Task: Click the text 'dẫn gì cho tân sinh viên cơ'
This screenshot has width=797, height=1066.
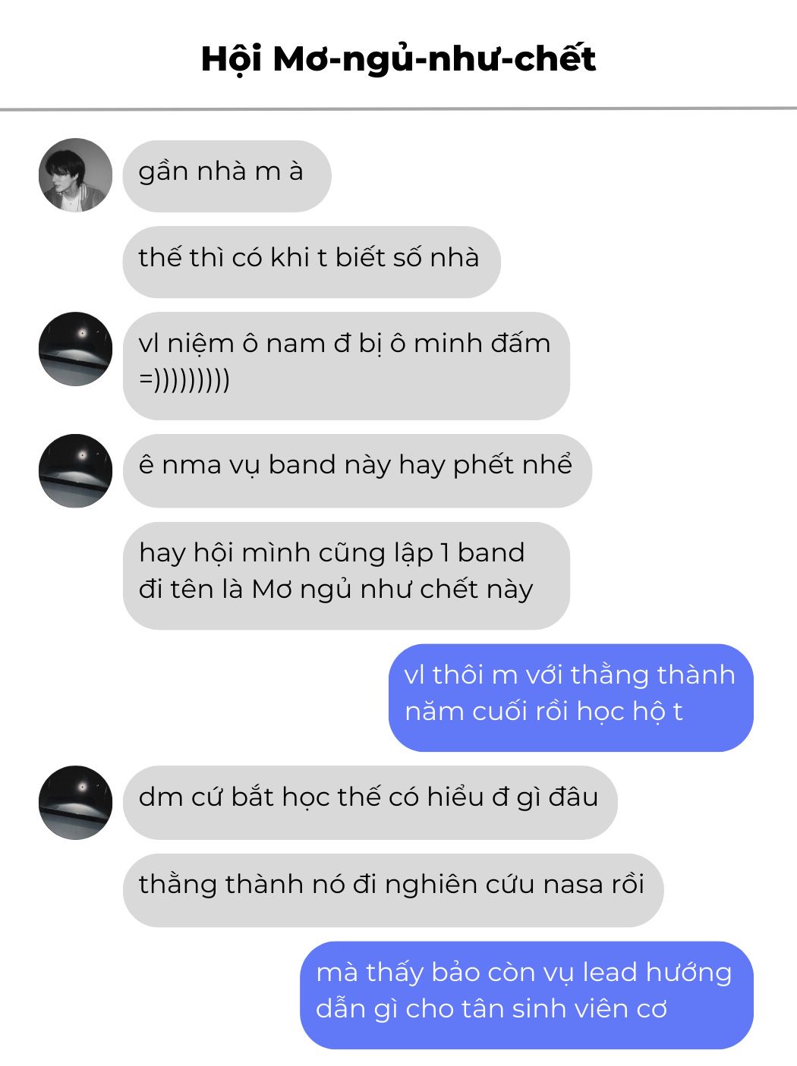Action: pos(492,1009)
